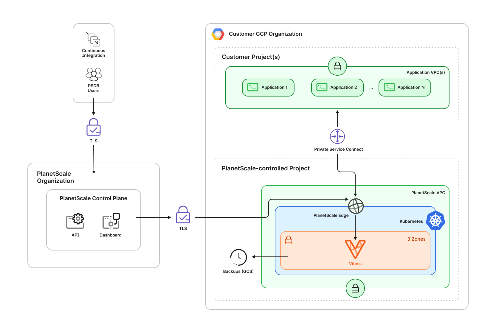Click the Google Cloud logo icon
Viewport: 496px width, 333px height.
pos(218,34)
